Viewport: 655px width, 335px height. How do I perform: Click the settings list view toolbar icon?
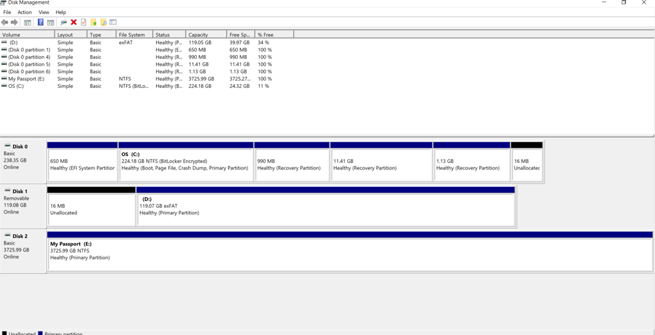coord(112,22)
